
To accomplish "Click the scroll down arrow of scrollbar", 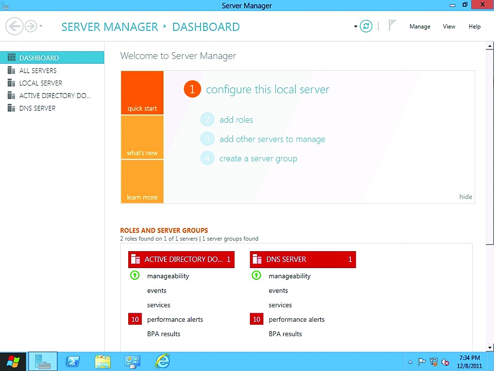I will pyautogui.click(x=490, y=347).
